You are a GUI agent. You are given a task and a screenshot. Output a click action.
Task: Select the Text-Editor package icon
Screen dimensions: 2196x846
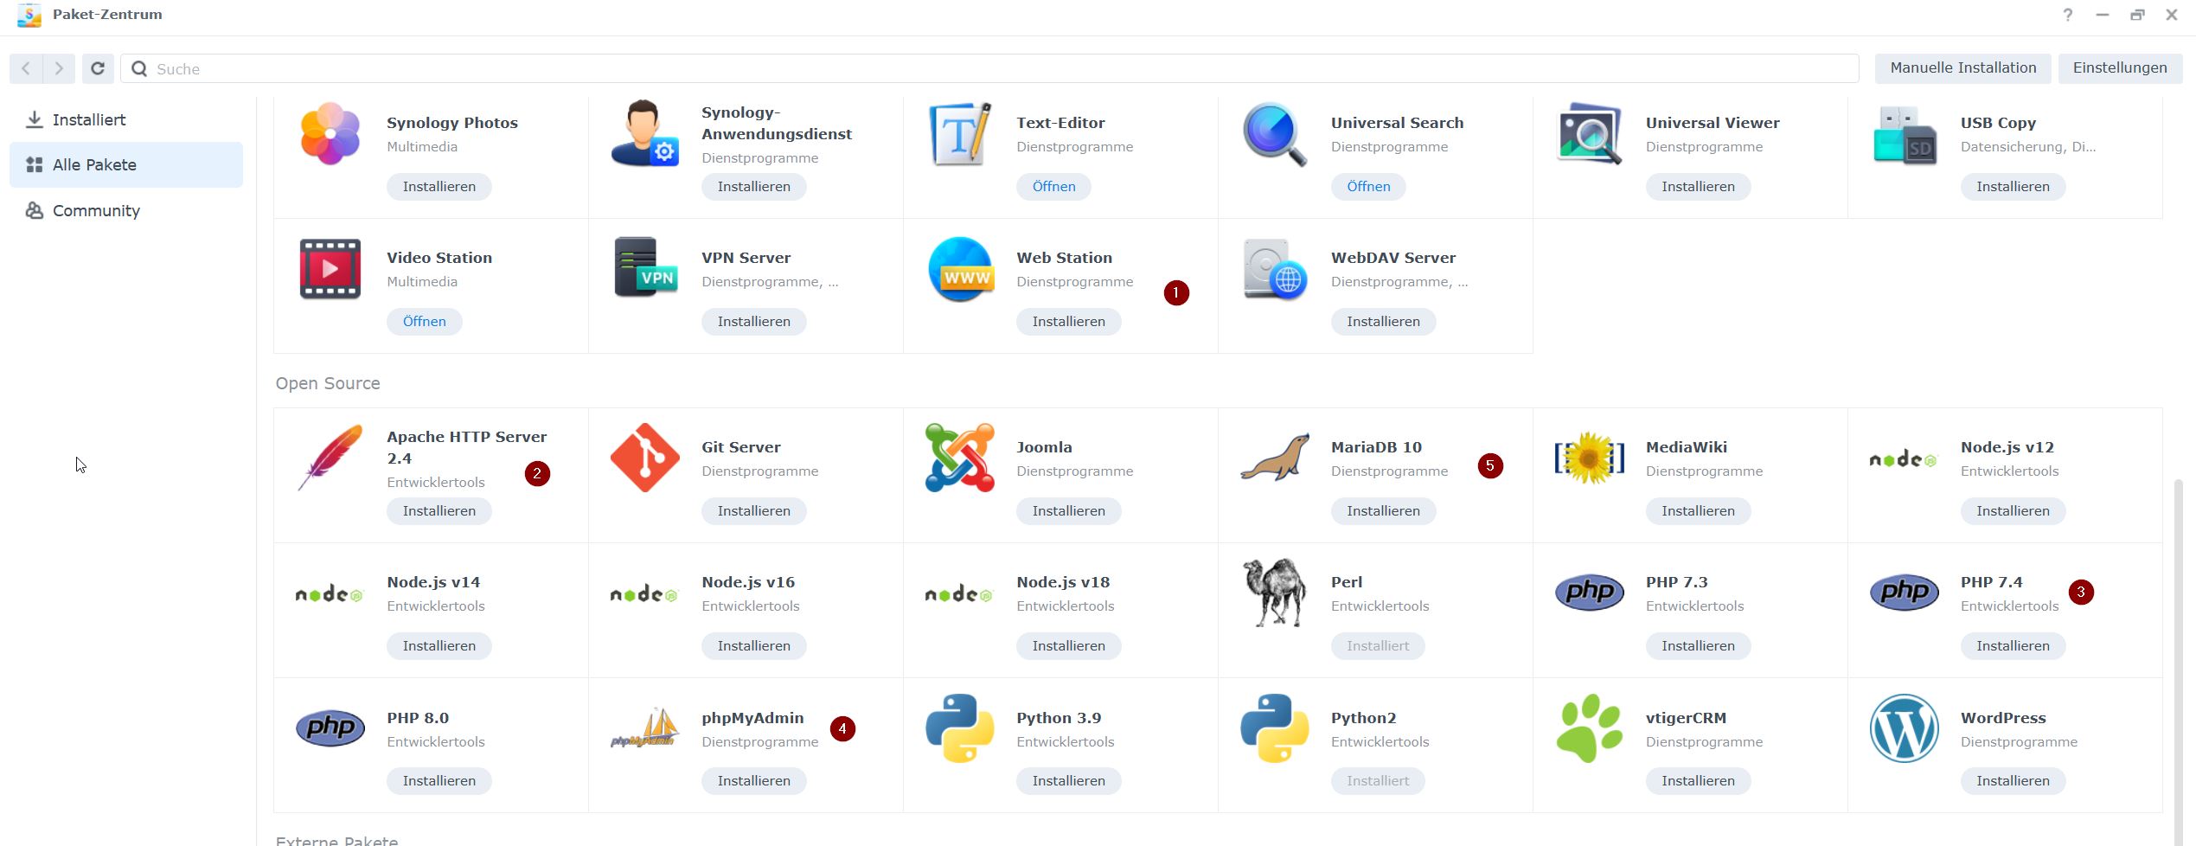[x=960, y=134]
